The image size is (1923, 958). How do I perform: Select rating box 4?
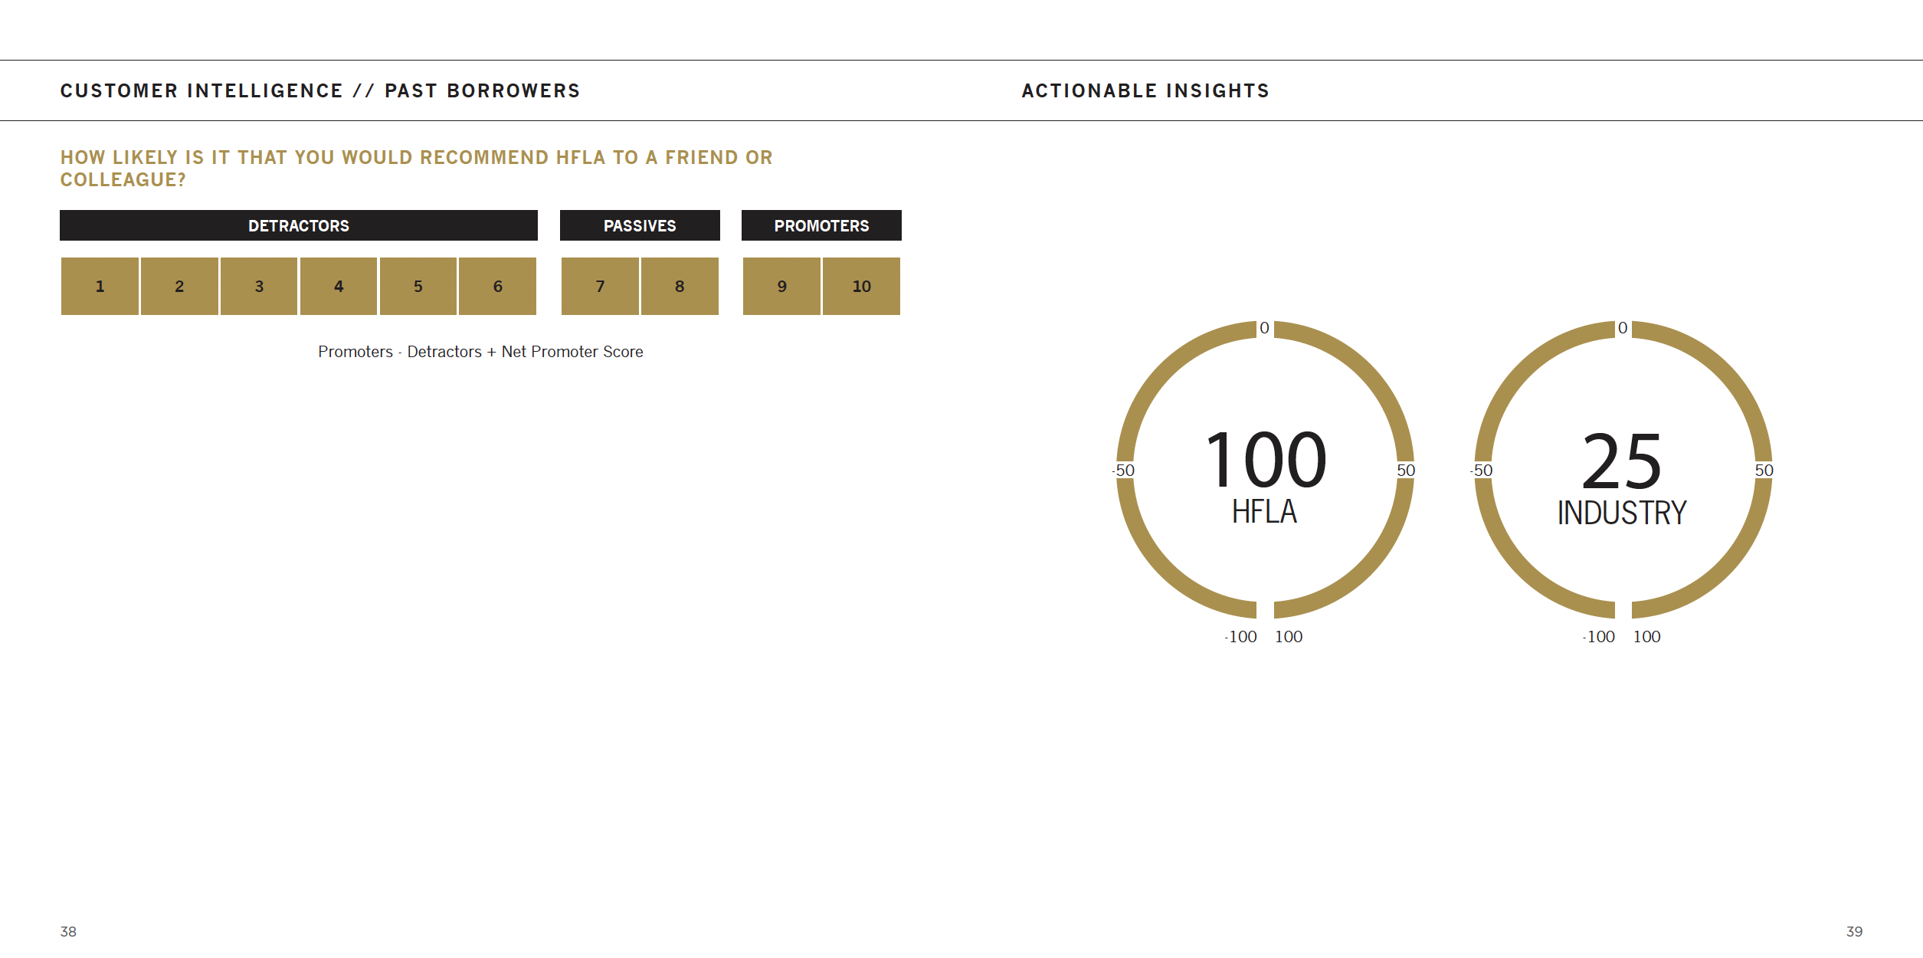pyautogui.click(x=339, y=286)
